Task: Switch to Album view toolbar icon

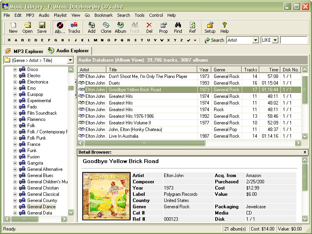Action: click(60, 27)
